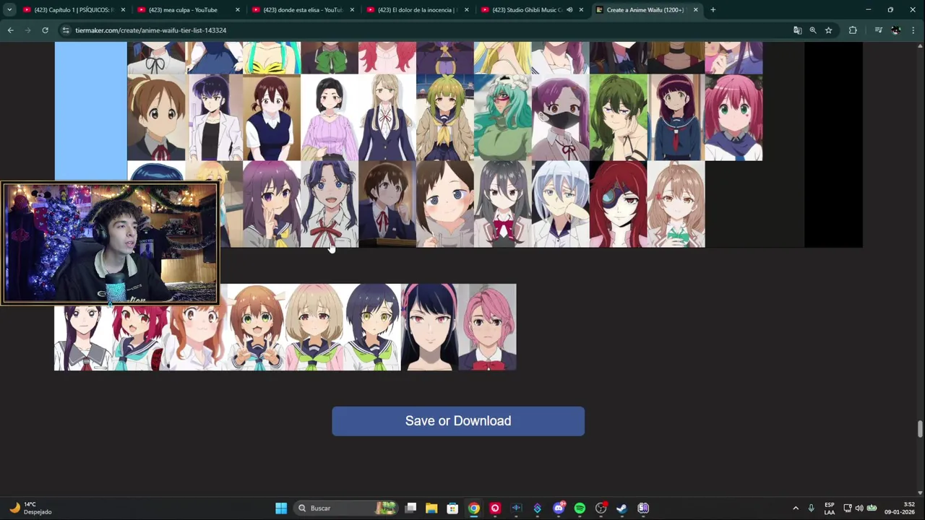Open the Windows Start menu
Screen dimensions: 925x520
pos(280,508)
